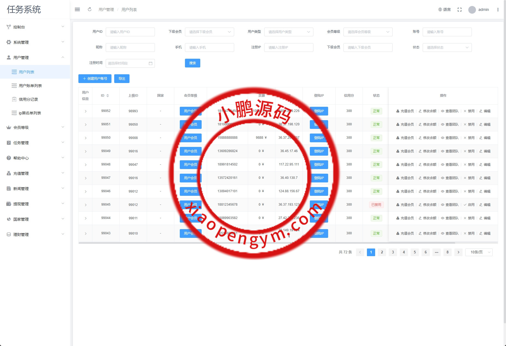Change the 10条/页 page size dropdown

(x=479, y=252)
